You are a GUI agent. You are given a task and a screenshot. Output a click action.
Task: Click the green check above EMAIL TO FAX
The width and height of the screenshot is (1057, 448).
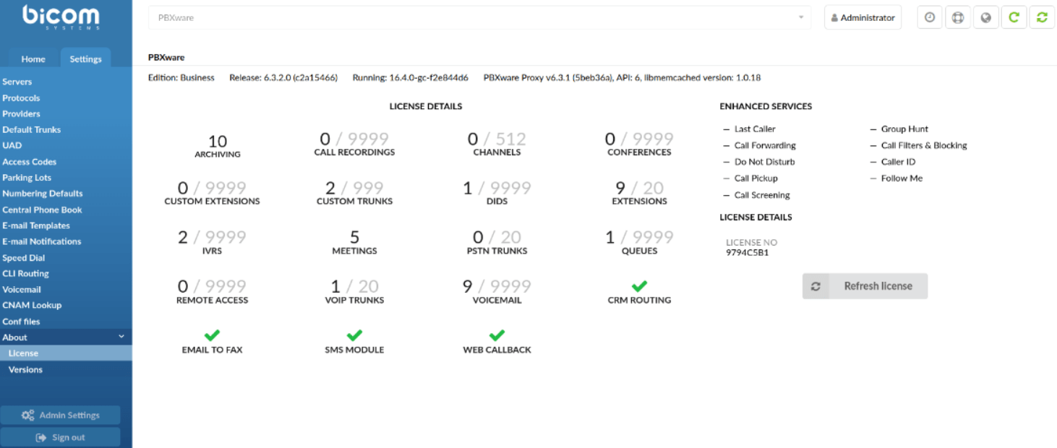212,335
